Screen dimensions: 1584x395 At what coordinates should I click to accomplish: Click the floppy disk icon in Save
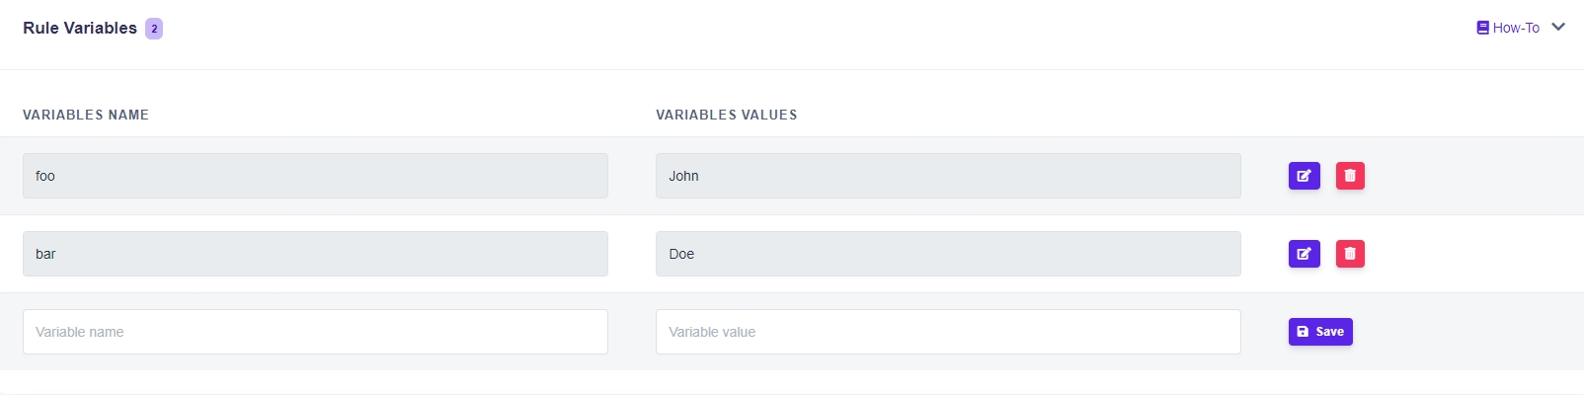[1303, 332]
